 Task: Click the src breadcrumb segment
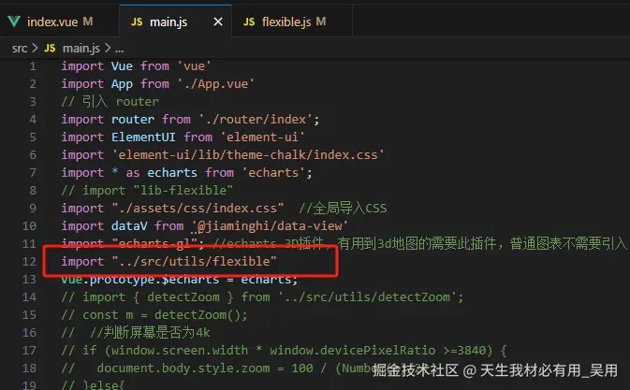click(20, 49)
